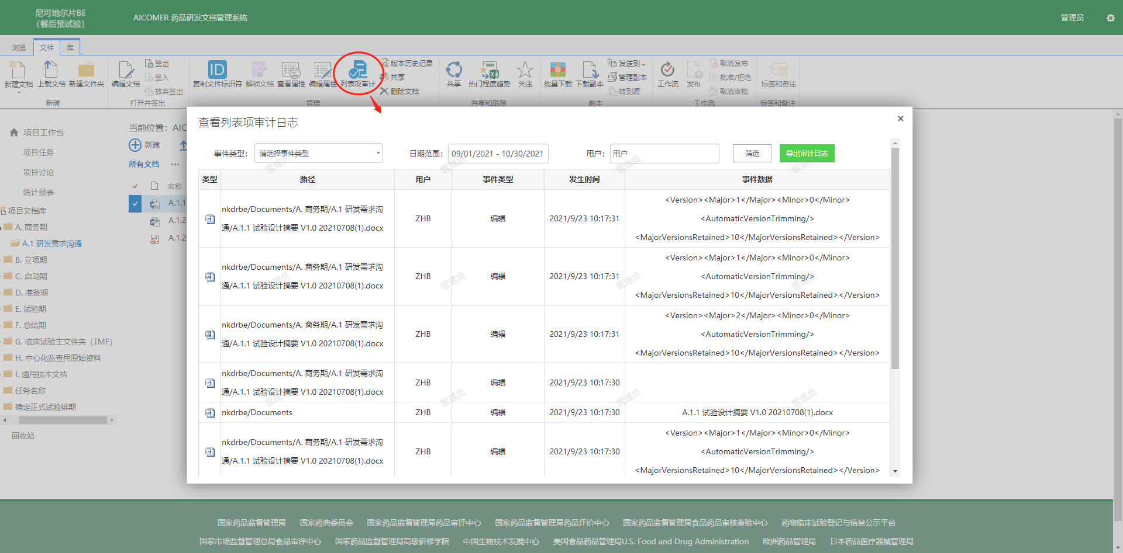Click the 签出 check-out item
1123x553 pixels.
[x=157, y=63]
